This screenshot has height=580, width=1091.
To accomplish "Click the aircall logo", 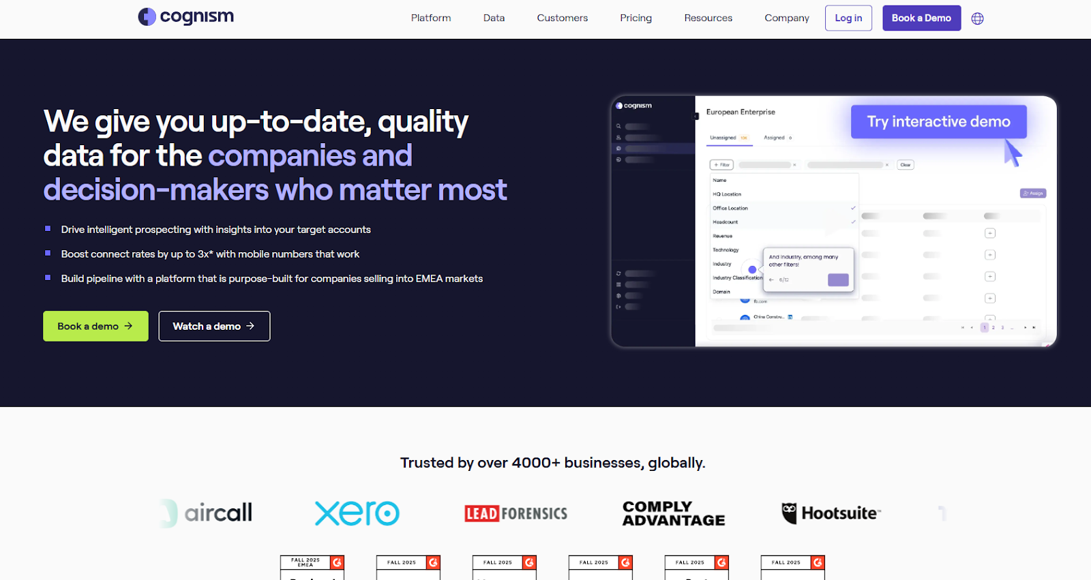I will coord(207,513).
